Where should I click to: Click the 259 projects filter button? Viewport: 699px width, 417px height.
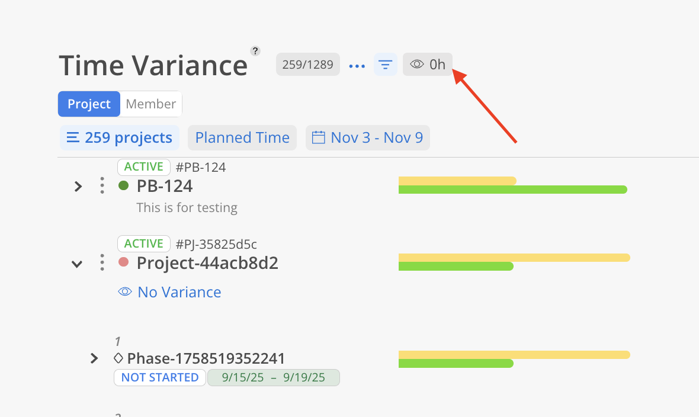point(120,138)
